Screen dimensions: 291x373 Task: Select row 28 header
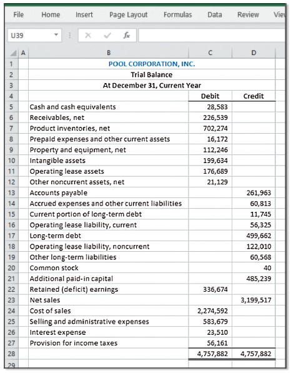(11, 354)
